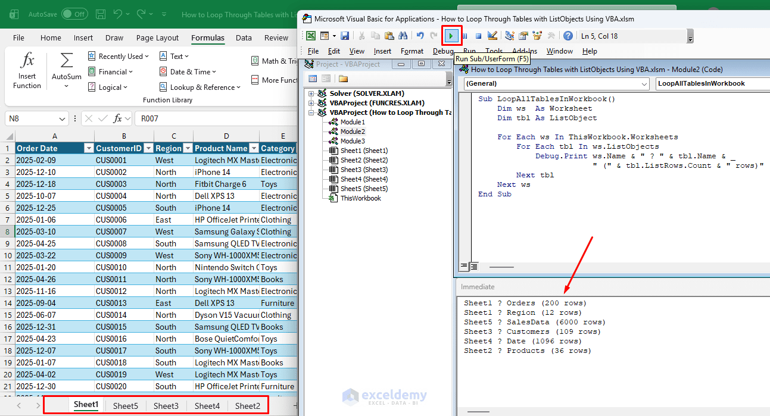Viewport: 770px width, 416px height.
Task: Open the (General) object dropdown in code window
Action: (x=644, y=84)
